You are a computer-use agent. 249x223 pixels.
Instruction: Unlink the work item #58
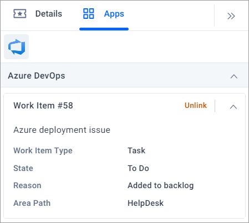click(x=196, y=106)
